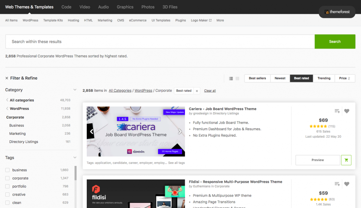Close the Filter & Refine panel
361x208 pixels.
pyautogui.click(x=7, y=78)
